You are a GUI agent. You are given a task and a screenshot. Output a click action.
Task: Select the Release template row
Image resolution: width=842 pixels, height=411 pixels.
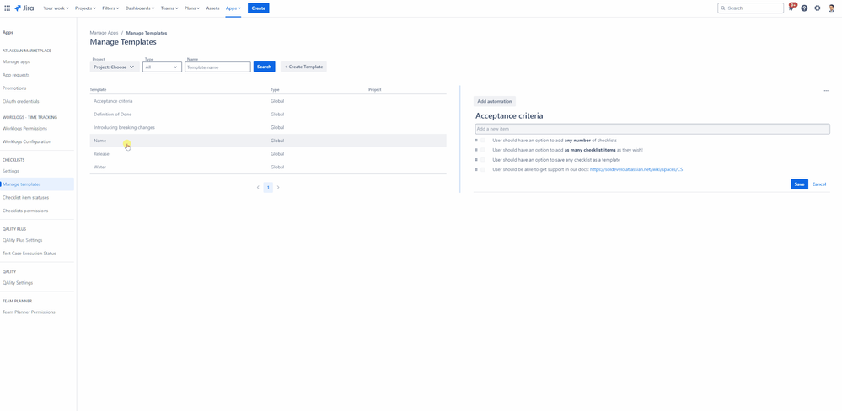(x=268, y=154)
